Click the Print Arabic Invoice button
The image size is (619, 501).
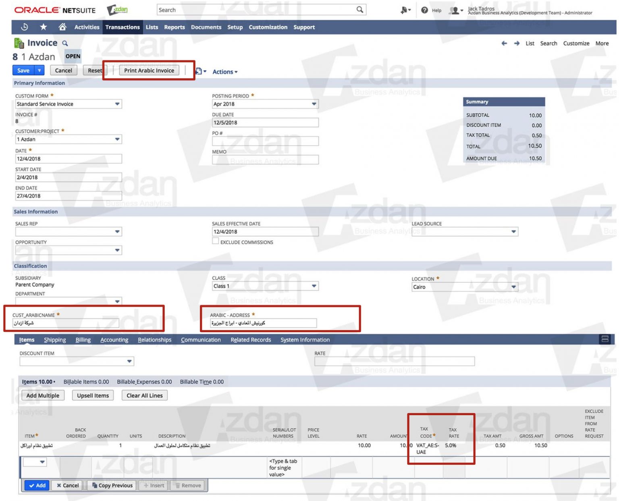pyautogui.click(x=149, y=70)
